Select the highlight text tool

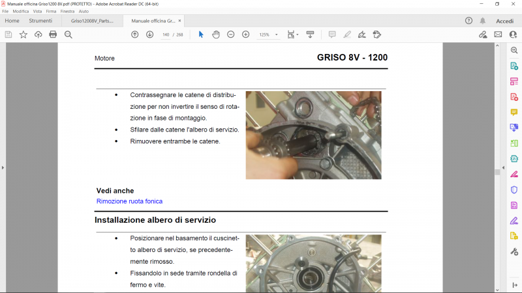(x=347, y=35)
